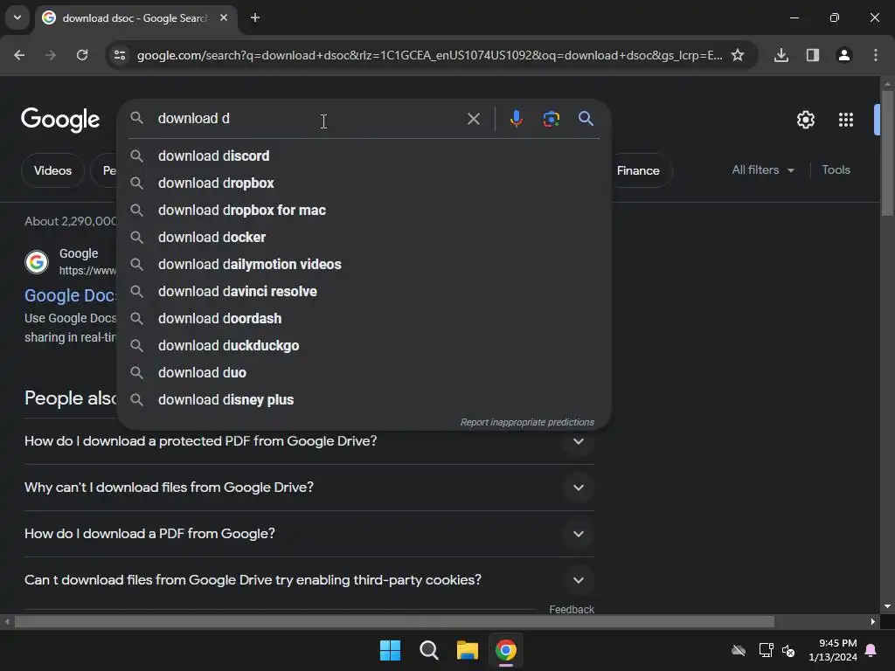This screenshot has width=895, height=671.
Task: Open Chrome three-dot menu
Action: coord(876,55)
